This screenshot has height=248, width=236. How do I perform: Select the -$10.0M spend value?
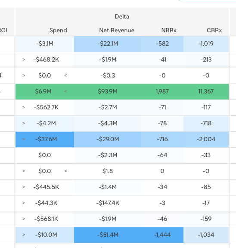point(46,235)
